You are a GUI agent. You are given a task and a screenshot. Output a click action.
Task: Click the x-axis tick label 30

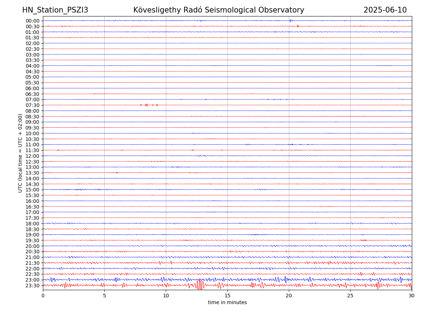coord(412,296)
